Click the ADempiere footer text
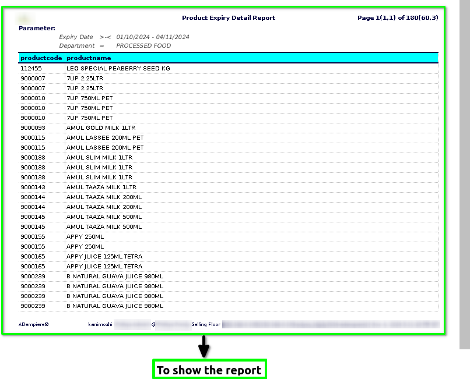This screenshot has width=470, height=379. [34, 324]
